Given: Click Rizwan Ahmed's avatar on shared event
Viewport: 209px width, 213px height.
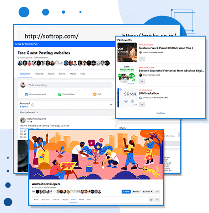Looking at the screenshot, I should tap(140, 52).
